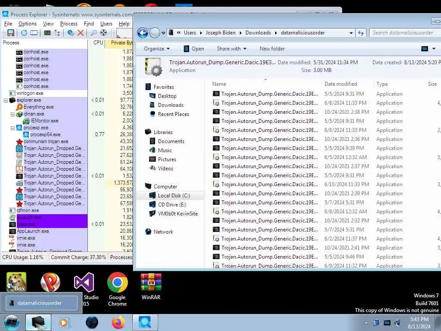The image size is (441, 331).
Task: Open the Help menu in Process Explorer
Action: [x=124, y=24]
